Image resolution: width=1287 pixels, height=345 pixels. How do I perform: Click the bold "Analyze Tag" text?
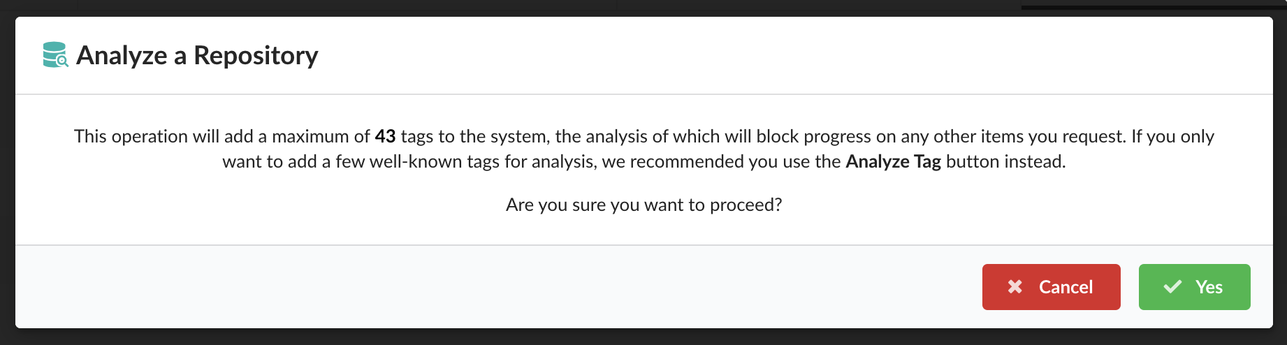893,161
